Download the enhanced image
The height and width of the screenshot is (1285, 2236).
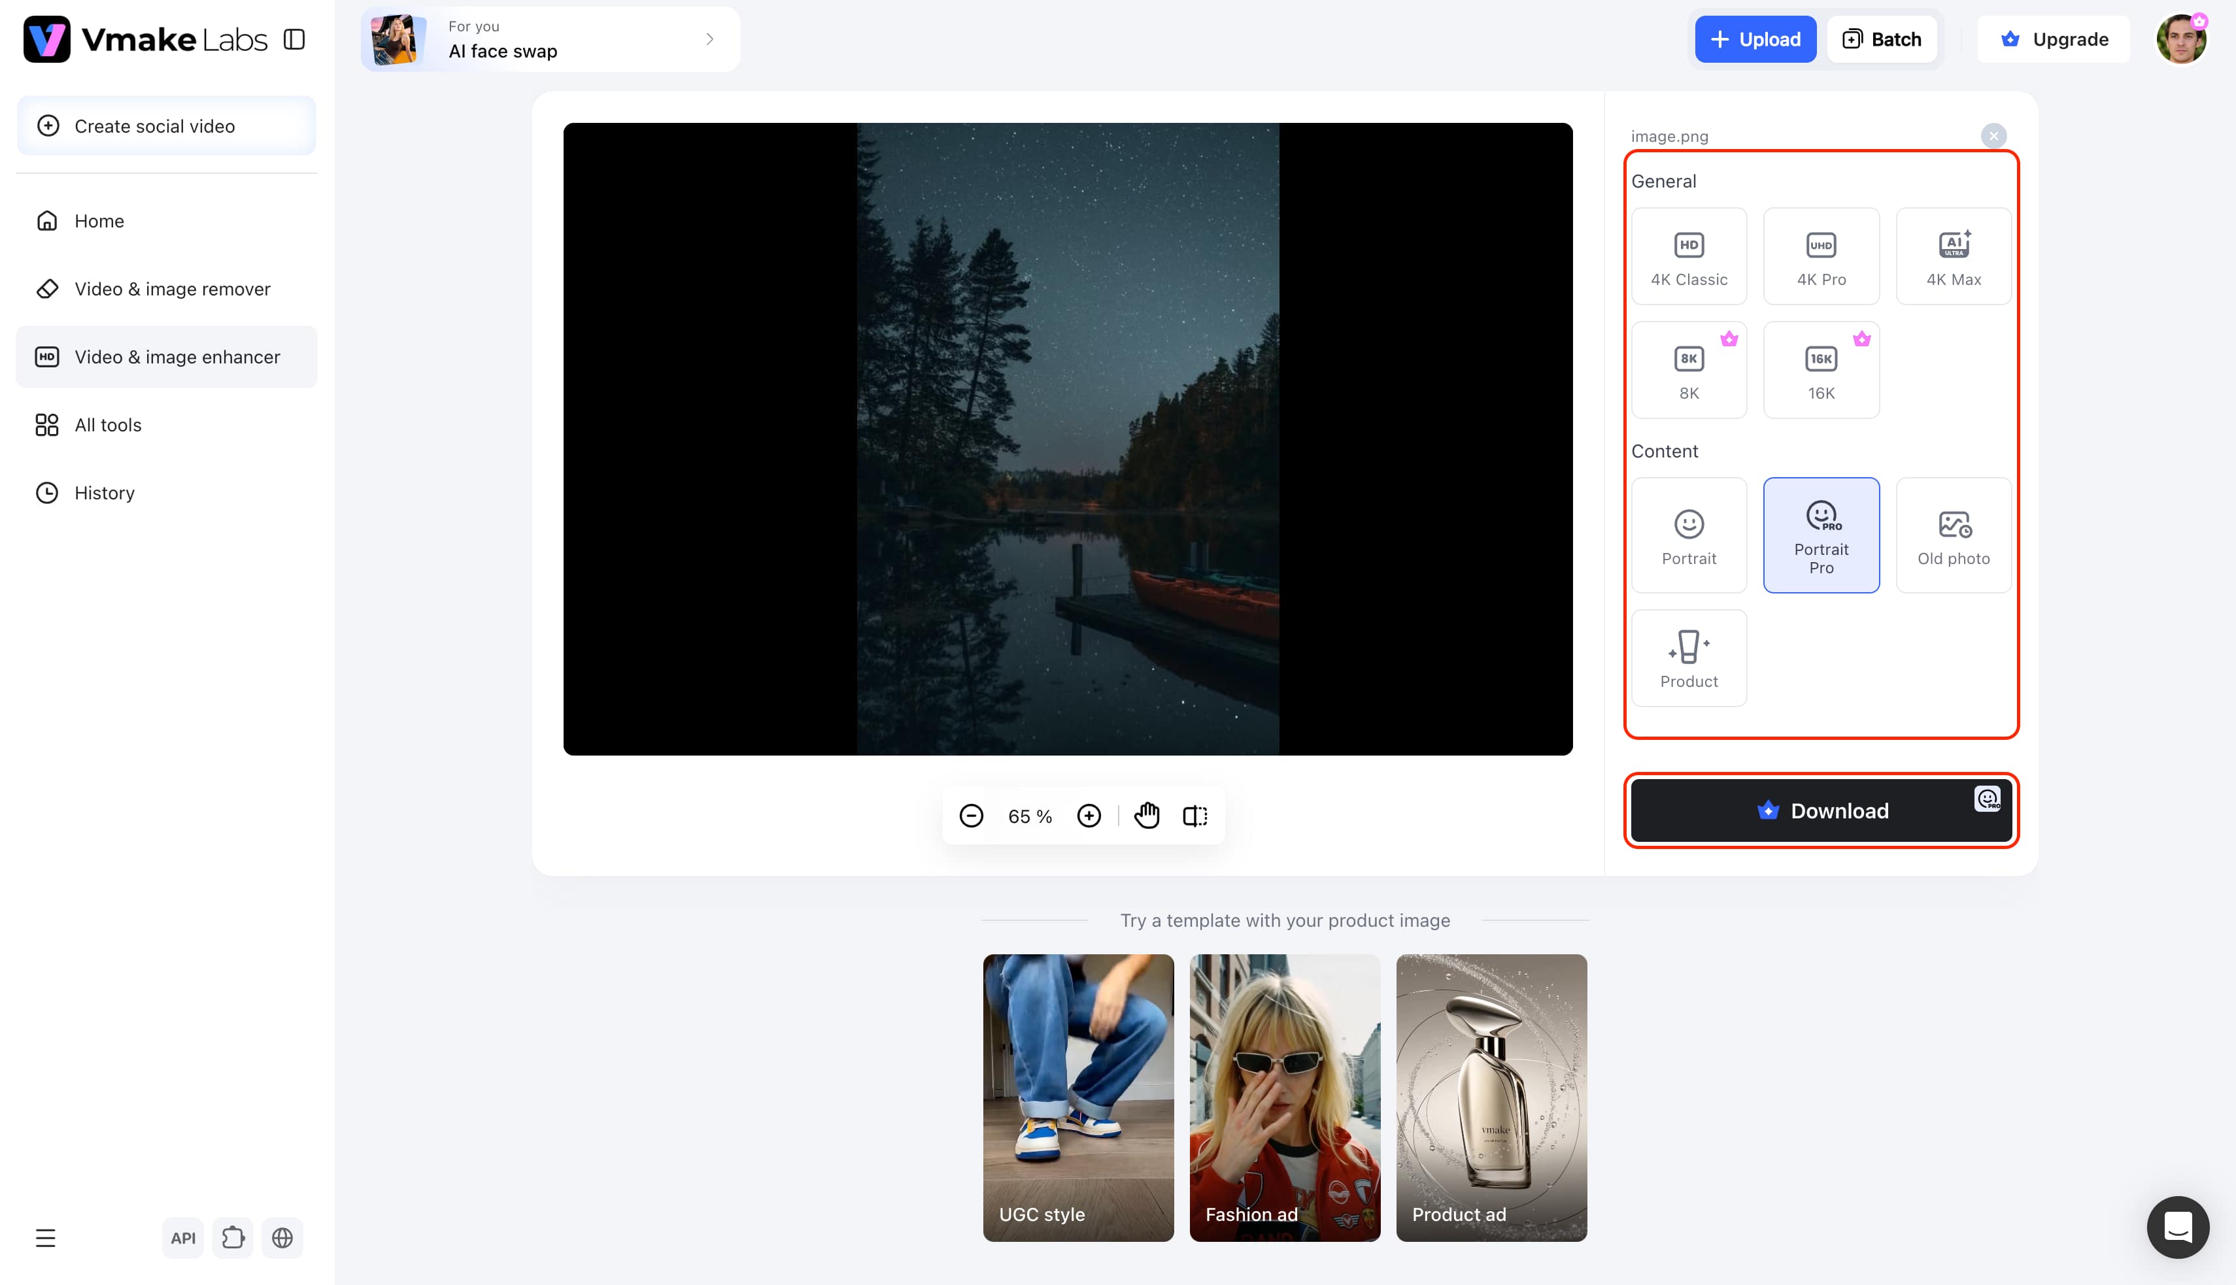[1821, 810]
